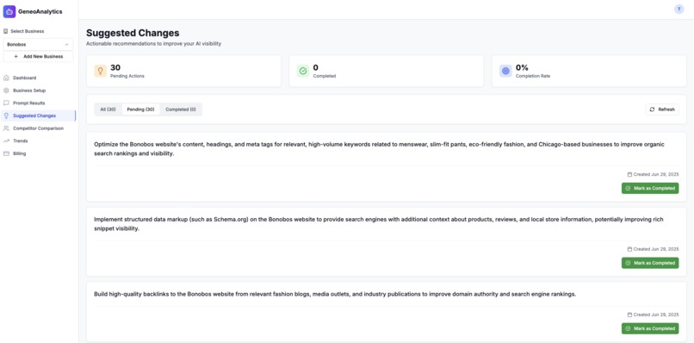Click the circular arrows icon in Refresh
This screenshot has width=694, height=343.
(652, 109)
